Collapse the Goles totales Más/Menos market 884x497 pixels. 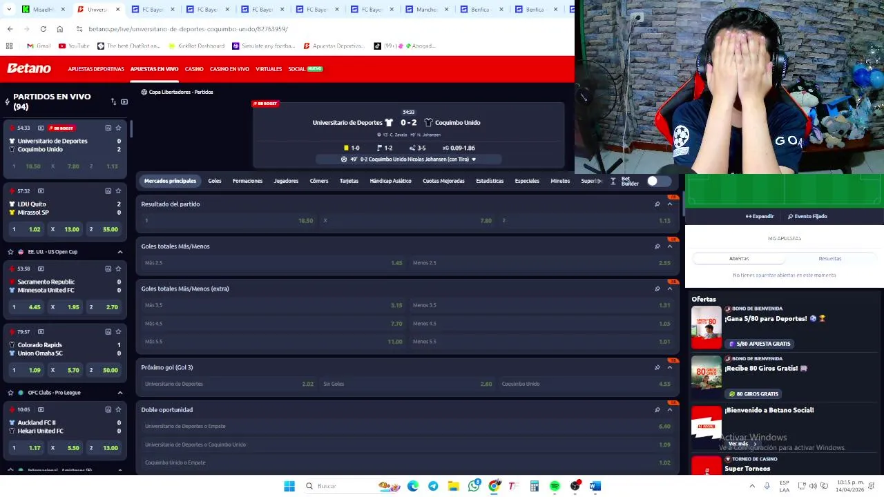pos(669,246)
